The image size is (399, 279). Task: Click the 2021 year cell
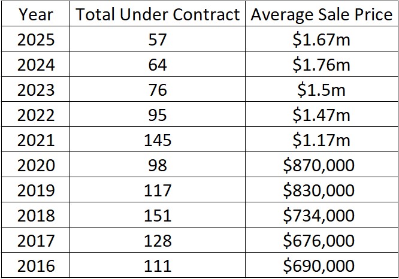(x=36, y=140)
